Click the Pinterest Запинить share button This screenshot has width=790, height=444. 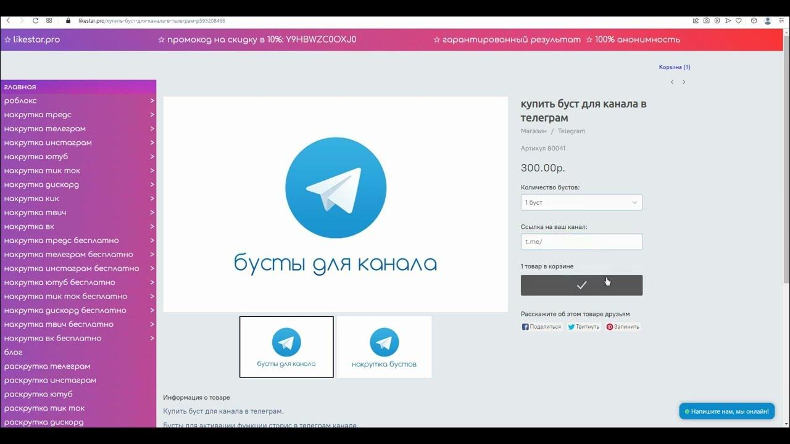(x=623, y=327)
